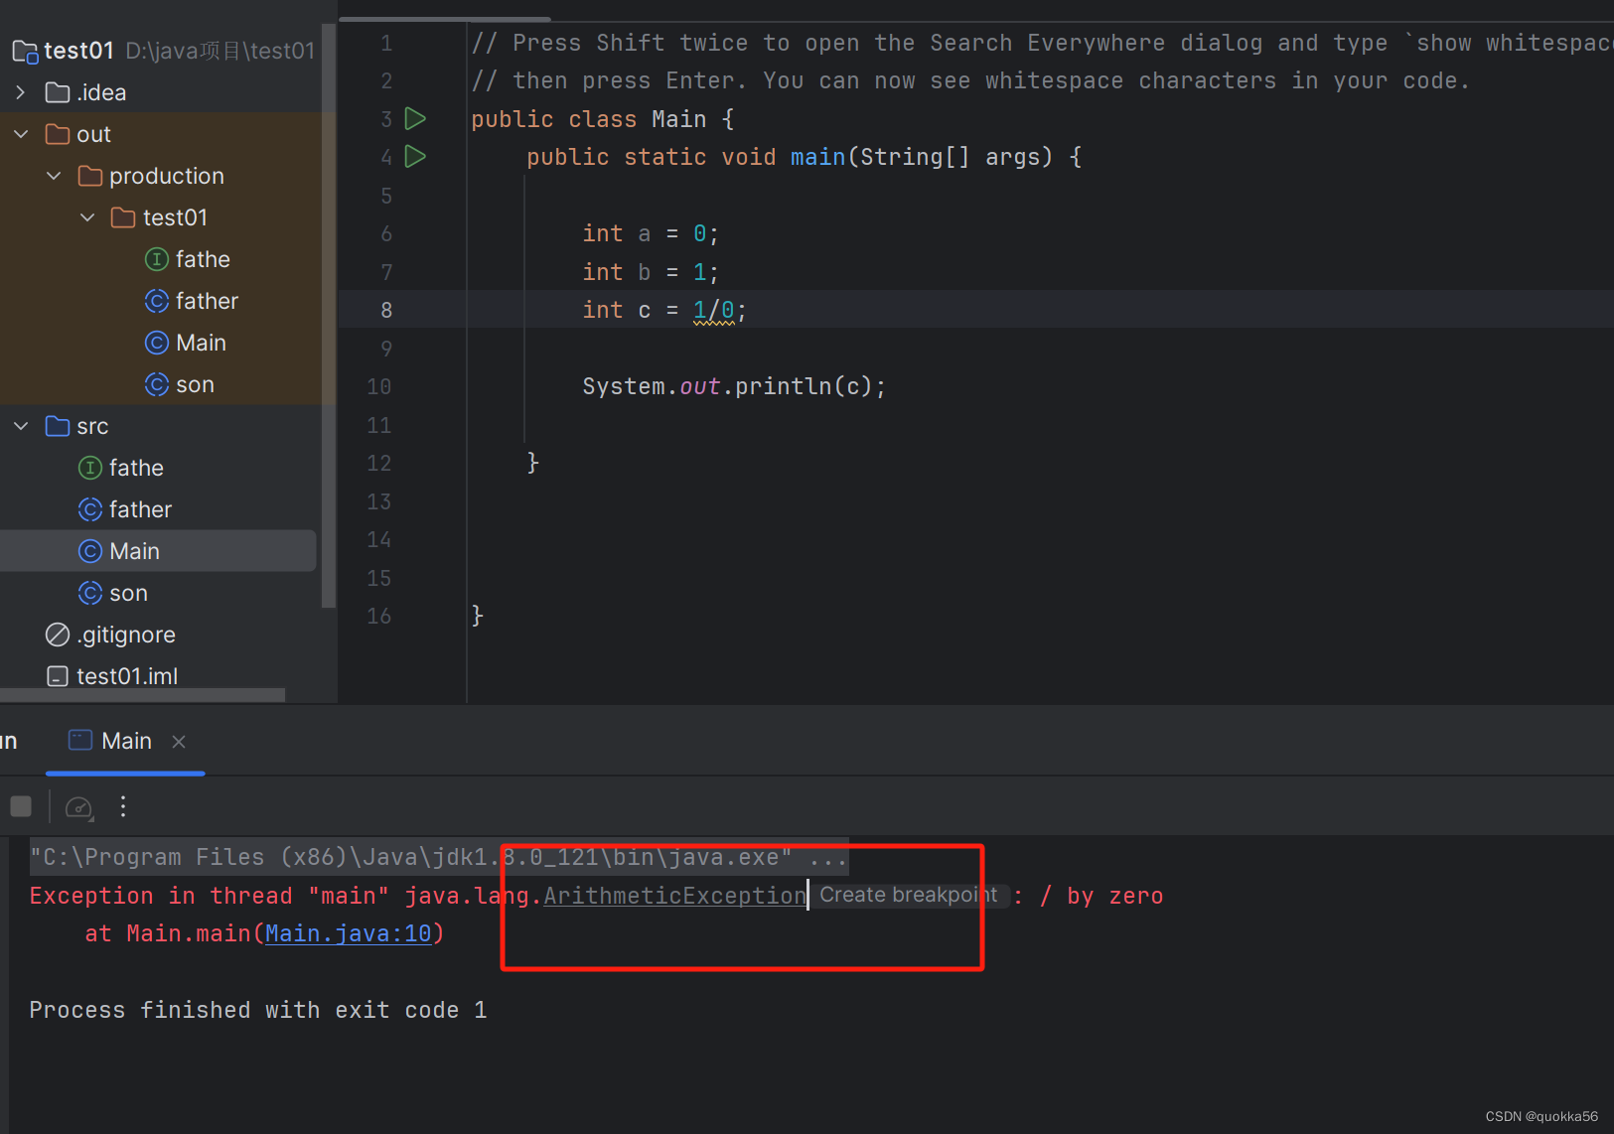Click the fathe interface icon under src
Image resolution: width=1614 pixels, height=1134 pixels.
click(90, 468)
